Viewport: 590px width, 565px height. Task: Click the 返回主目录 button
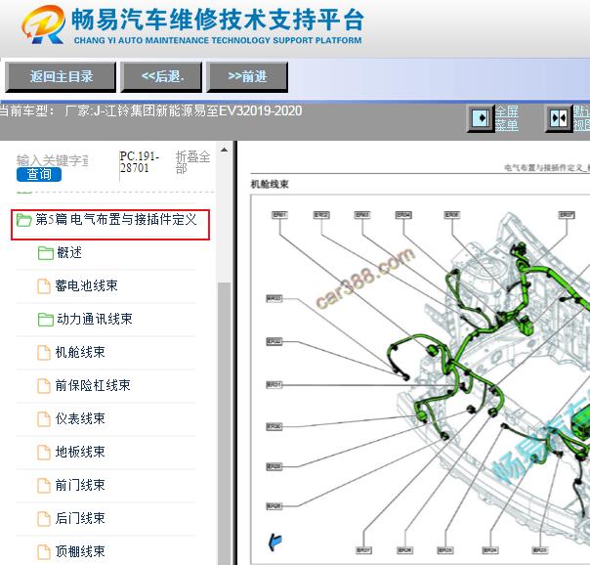pos(61,77)
